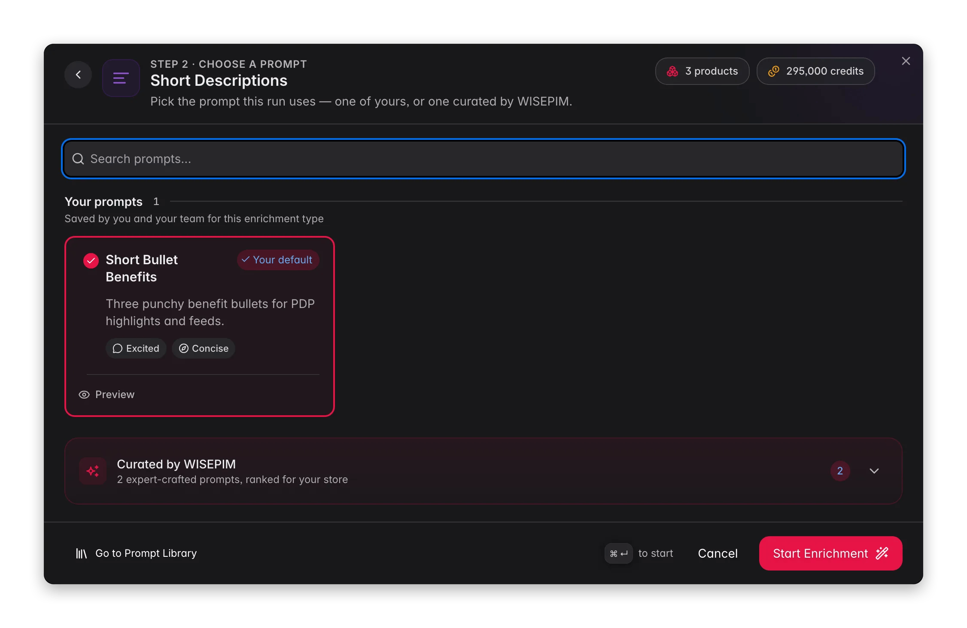967x628 pixels.
Task: Click the Short Bullet Benefits title
Action: (142, 269)
